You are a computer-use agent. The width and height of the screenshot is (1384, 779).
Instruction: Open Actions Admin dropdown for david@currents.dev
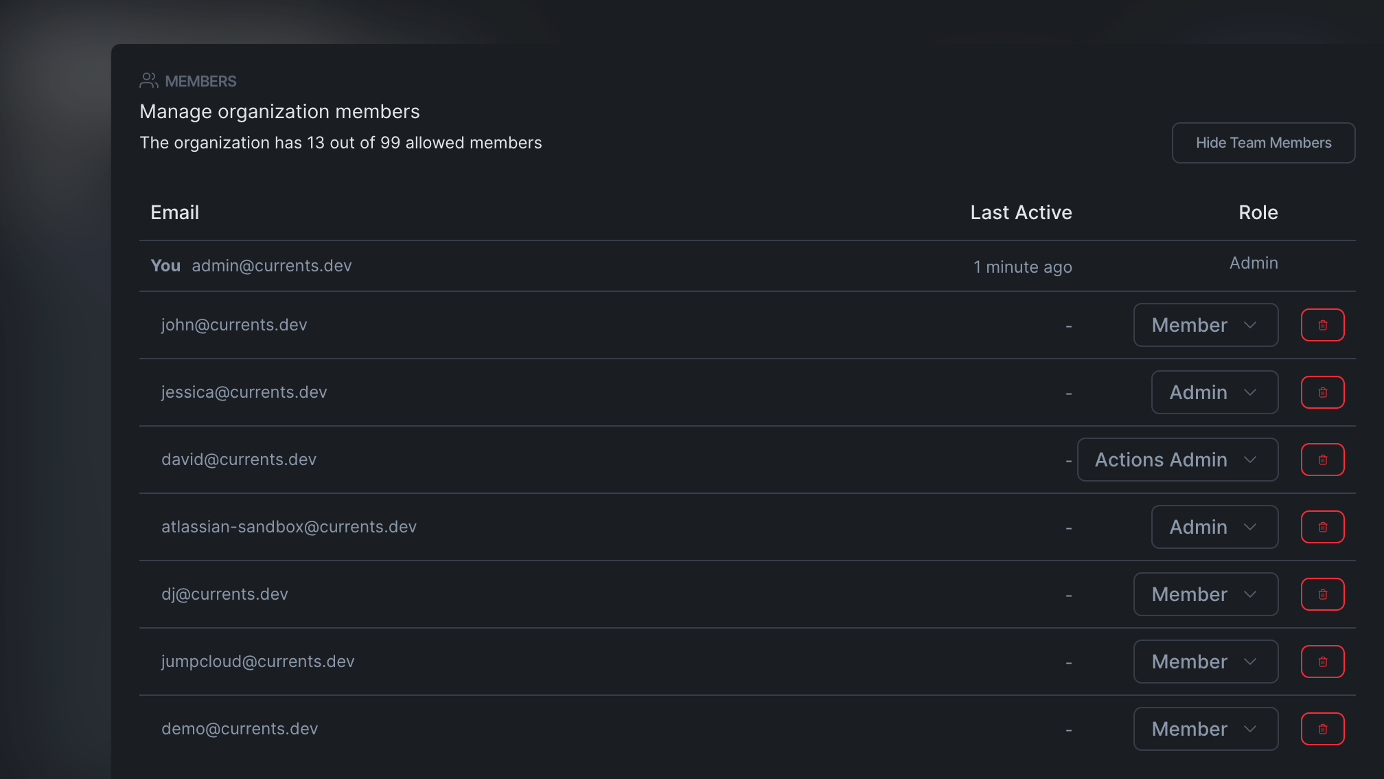[x=1177, y=460]
